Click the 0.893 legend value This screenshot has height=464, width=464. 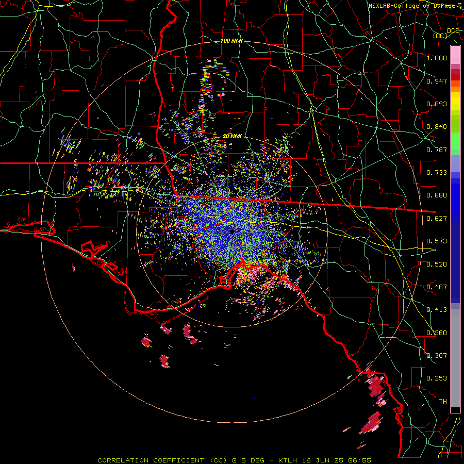[x=437, y=104]
